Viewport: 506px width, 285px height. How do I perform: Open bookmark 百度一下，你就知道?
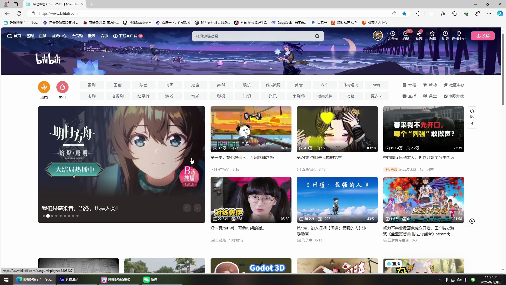(x=173, y=23)
